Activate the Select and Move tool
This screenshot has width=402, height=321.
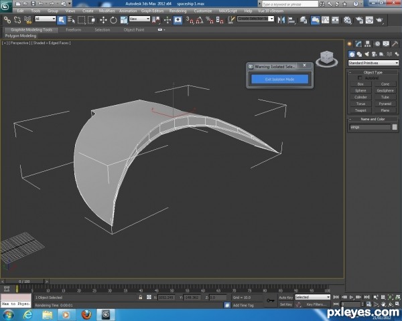(103, 20)
